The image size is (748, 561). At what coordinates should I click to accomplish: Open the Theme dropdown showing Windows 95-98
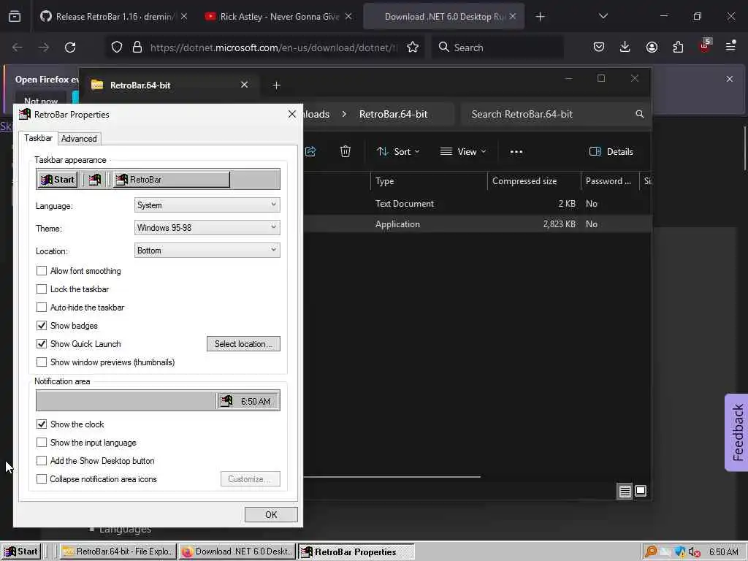[207, 228]
